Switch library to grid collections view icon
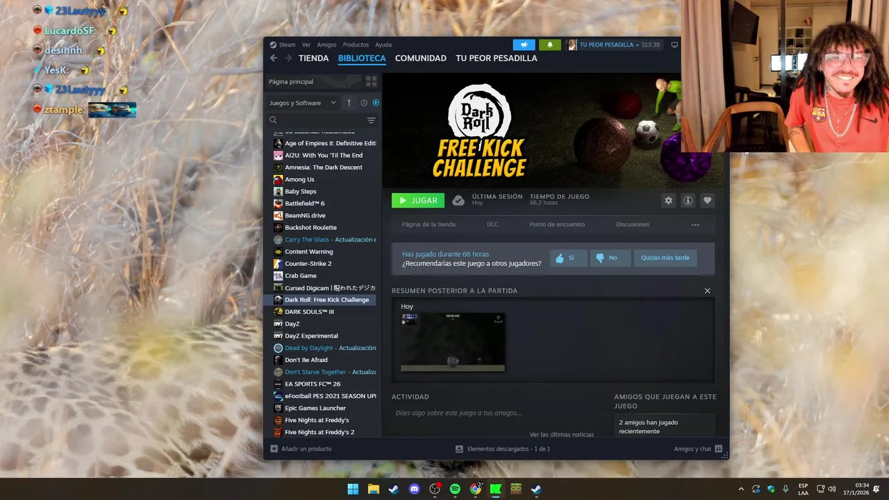889x500 pixels. coord(371,81)
